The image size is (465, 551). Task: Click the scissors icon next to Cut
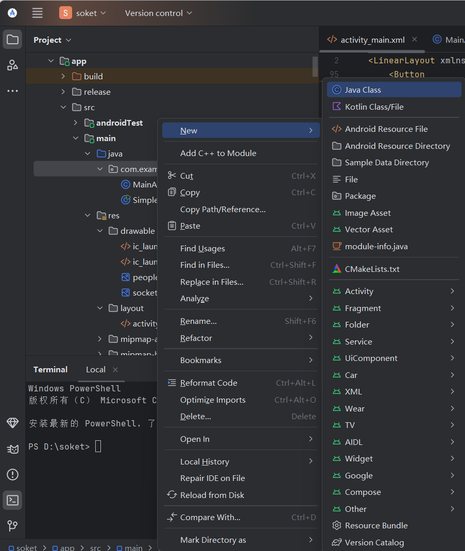[172, 176]
